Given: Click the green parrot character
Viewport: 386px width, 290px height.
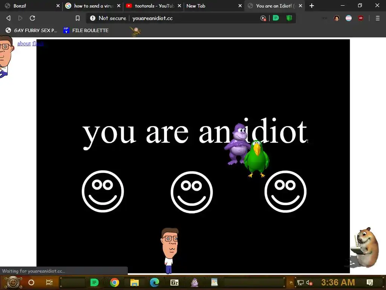Looking at the screenshot, I should pos(256,159).
